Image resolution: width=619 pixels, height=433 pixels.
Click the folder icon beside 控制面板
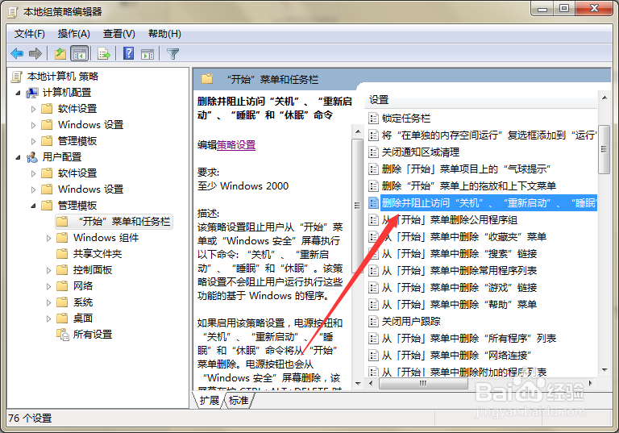tap(62, 270)
